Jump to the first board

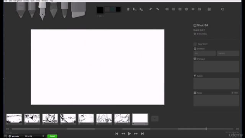(116, 134)
